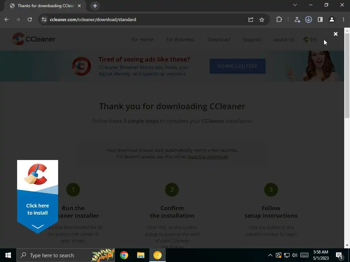
Task: Open a new browser tab
Action: pos(95,6)
